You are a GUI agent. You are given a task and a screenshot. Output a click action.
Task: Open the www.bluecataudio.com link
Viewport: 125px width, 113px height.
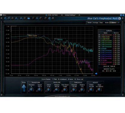[x=62, y=96]
